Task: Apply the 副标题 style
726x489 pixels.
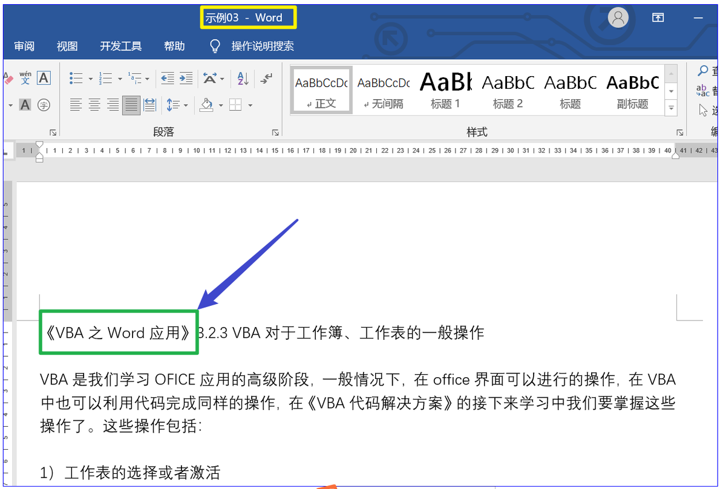Action: pos(632,89)
